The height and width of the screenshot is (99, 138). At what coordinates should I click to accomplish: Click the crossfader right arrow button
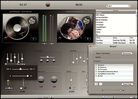pos(54,61)
